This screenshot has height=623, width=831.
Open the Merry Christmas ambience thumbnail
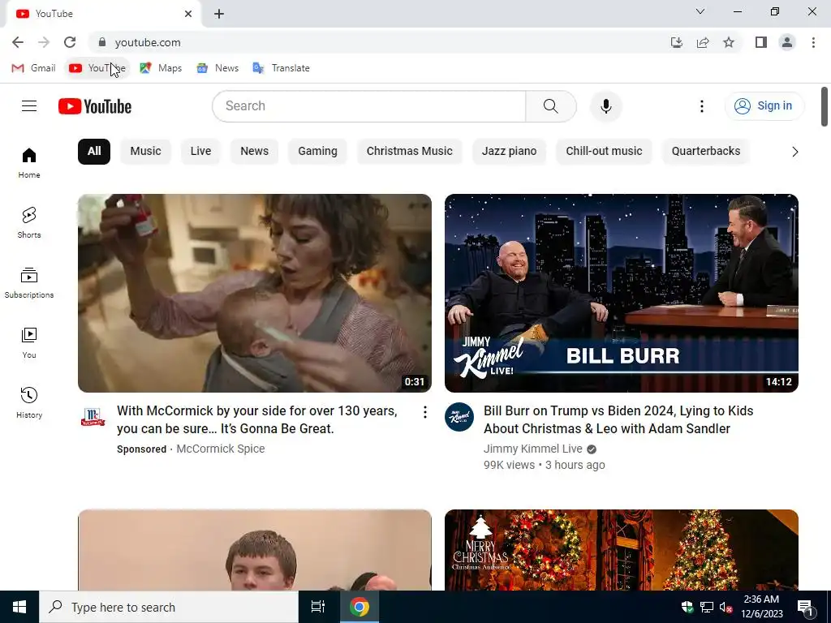(622, 550)
